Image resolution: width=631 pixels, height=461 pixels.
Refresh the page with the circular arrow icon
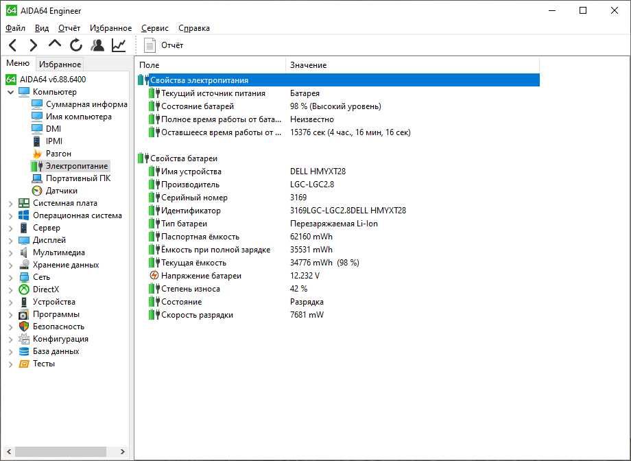pos(76,45)
